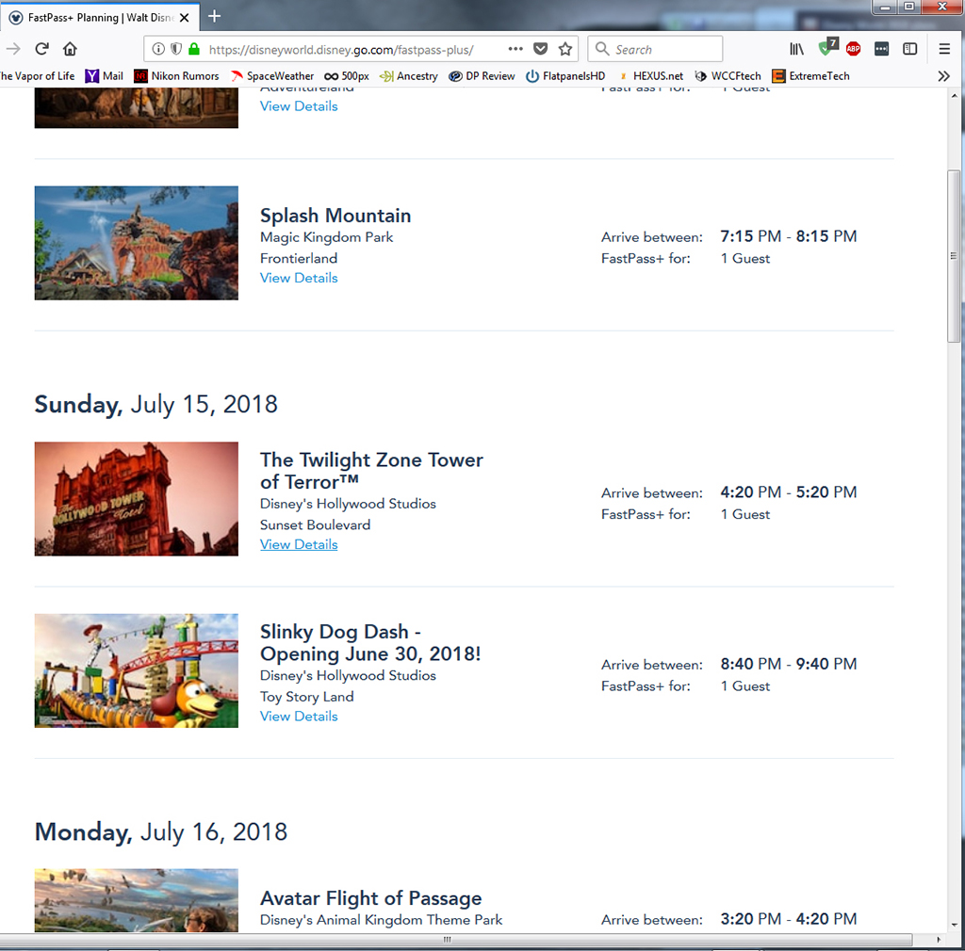Open the DP Review bookmark
Screen dimensions: 965x951
click(x=482, y=75)
